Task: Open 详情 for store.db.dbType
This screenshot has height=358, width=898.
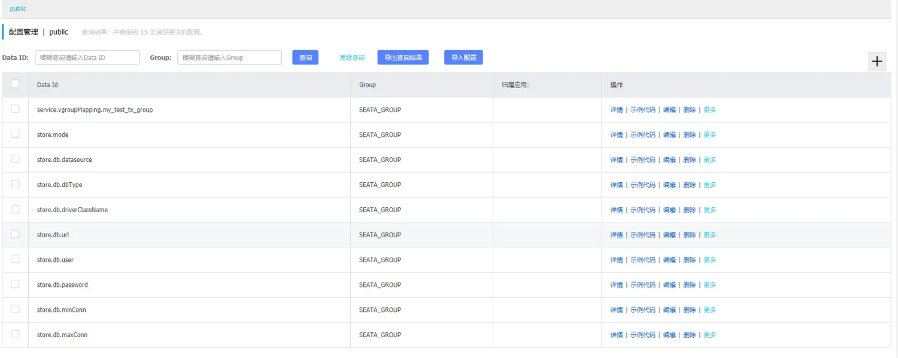Action: pos(616,185)
